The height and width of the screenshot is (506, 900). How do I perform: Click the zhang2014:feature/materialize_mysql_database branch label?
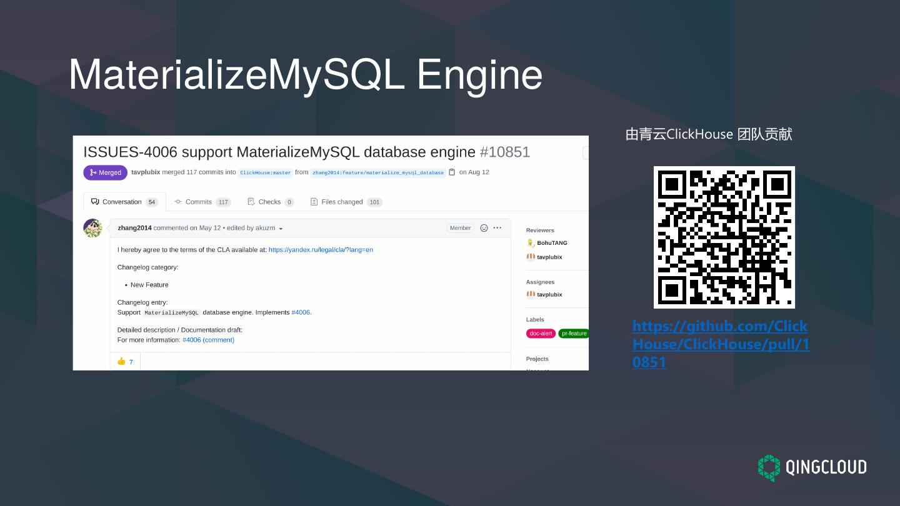tap(378, 173)
